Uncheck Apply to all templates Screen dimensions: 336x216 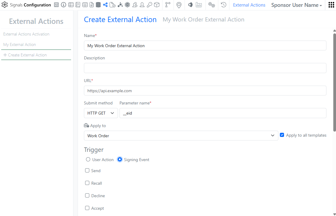282,135
